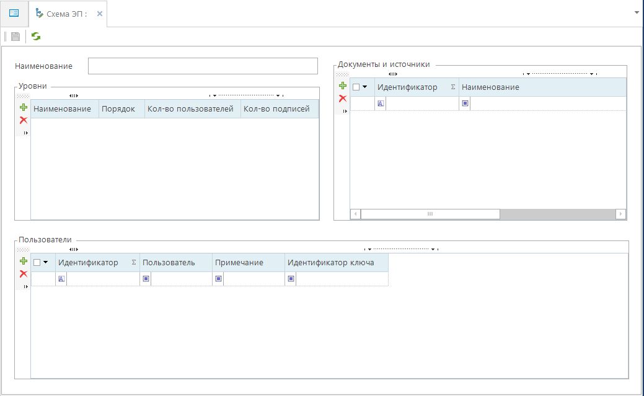Open checkbox dropdown arrow in Пользователи header

tap(46, 263)
